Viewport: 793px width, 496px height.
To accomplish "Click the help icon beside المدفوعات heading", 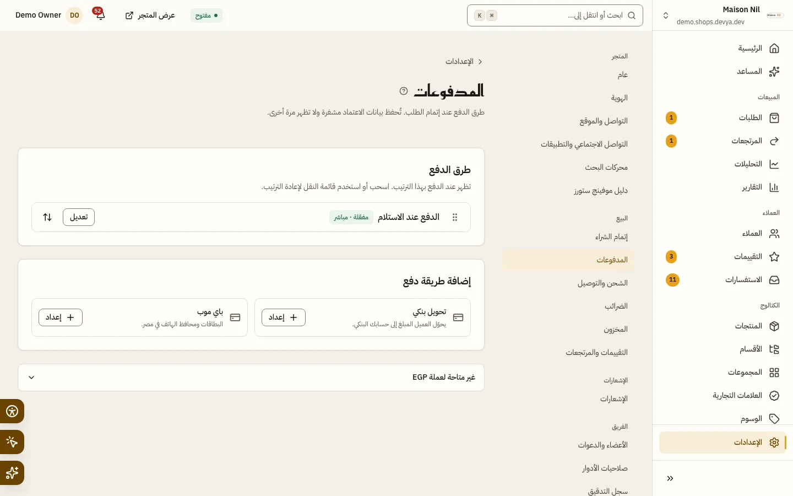I will (404, 91).
